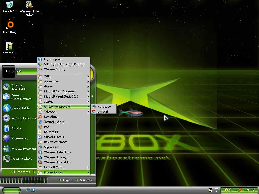Click the MSN butterfly icon

pos(40,127)
